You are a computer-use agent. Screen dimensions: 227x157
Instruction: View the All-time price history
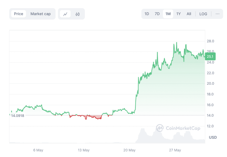[189, 14]
